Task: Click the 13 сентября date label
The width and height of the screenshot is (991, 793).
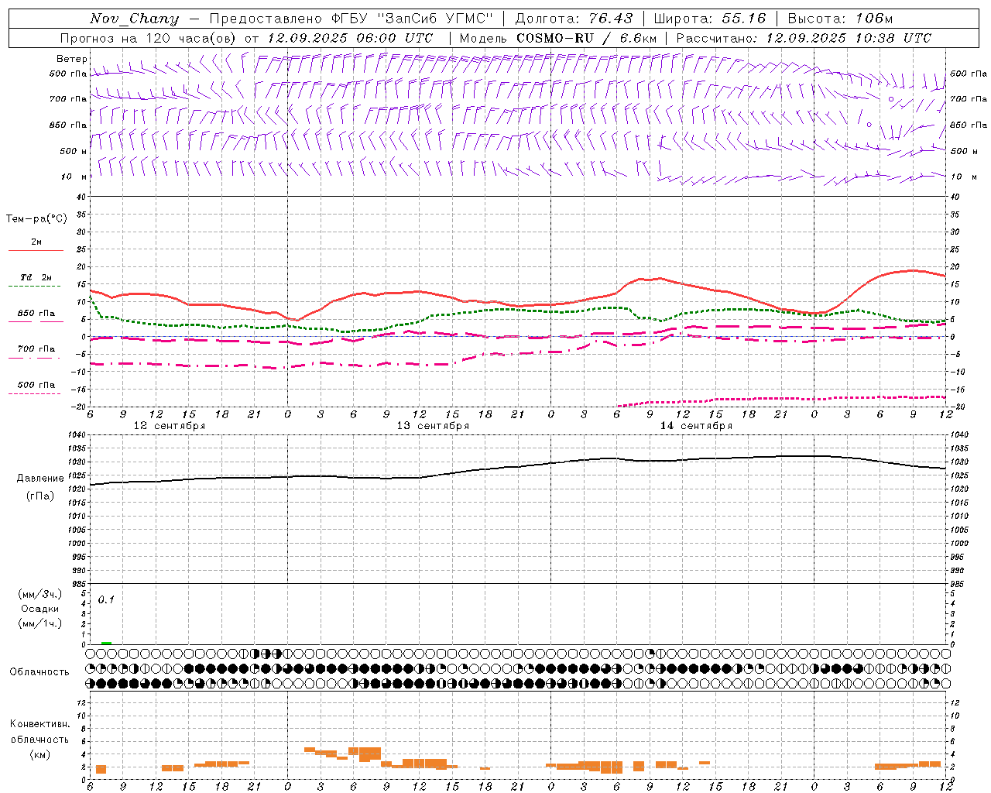Action: pyautogui.click(x=433, y=426)
